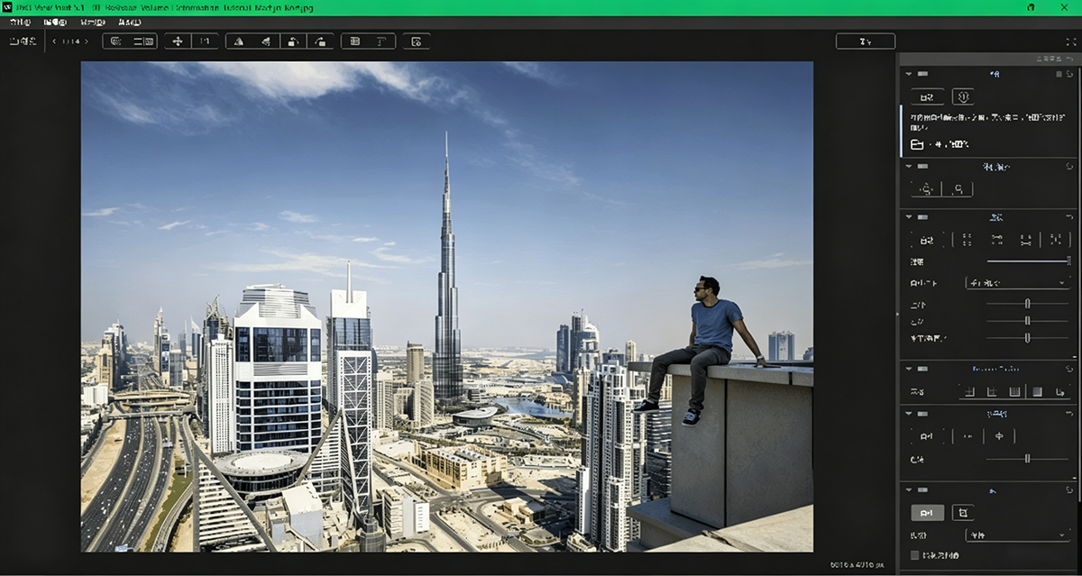The height and width of the screenshot is (576, 1082).
Task: Click the Dubai skyline photo in the viewer
Action: [x=447, y=306]
